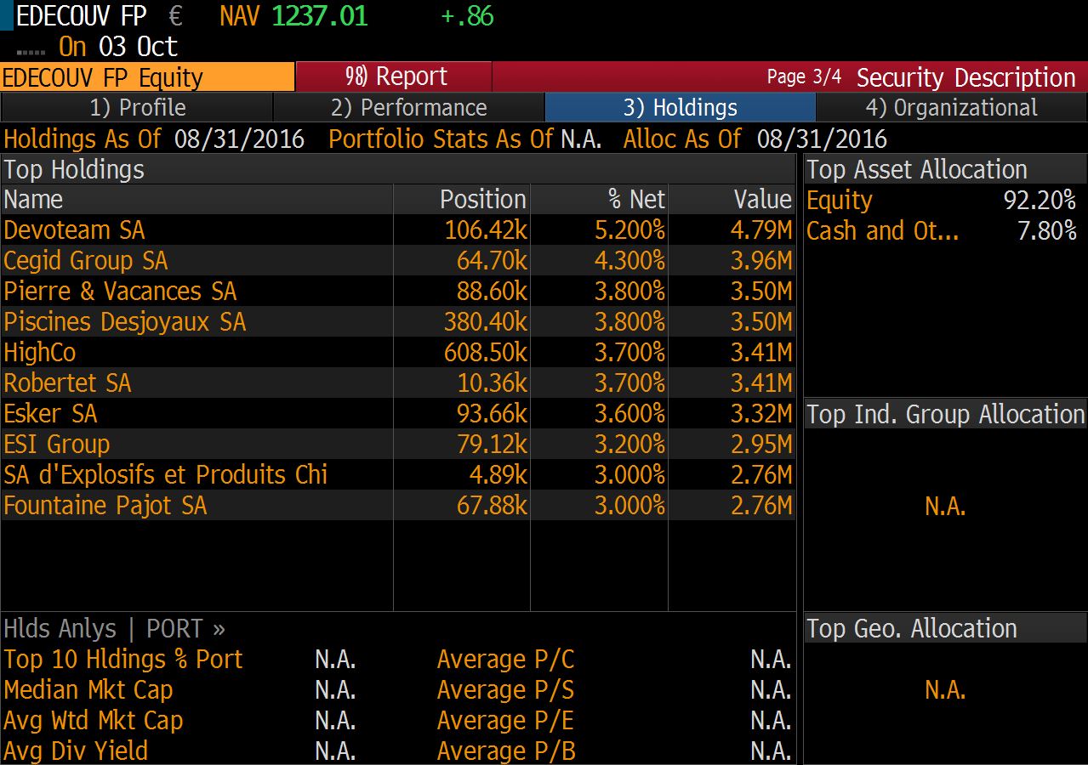This screenshot has height=765, width=1088.
Task: Open the HighCo holding
Action: click(40, 353)
